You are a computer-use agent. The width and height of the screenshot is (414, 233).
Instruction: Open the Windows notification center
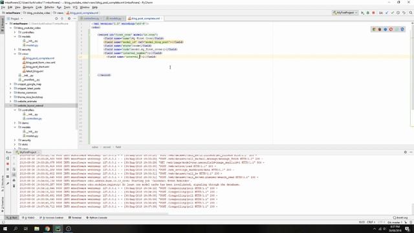(x=408, y=228)
